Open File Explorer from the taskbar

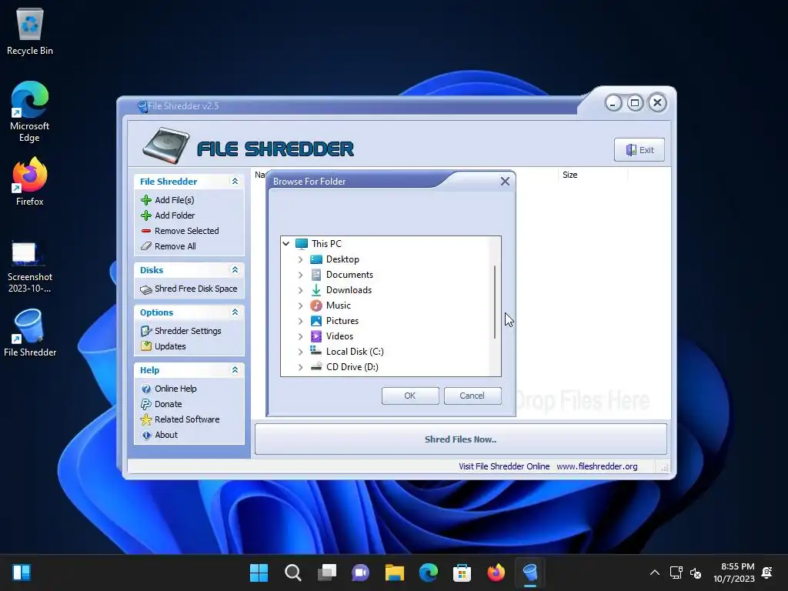click(395, 573)
